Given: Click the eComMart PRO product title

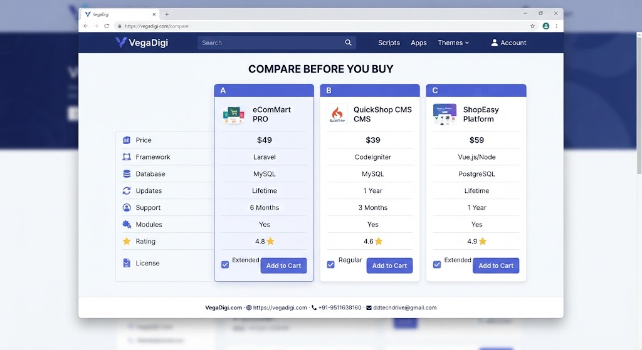Looking at the screenshot, I should pyautogui.click(x=271, y=114).
